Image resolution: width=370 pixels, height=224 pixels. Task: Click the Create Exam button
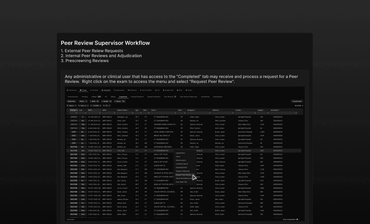297,101
